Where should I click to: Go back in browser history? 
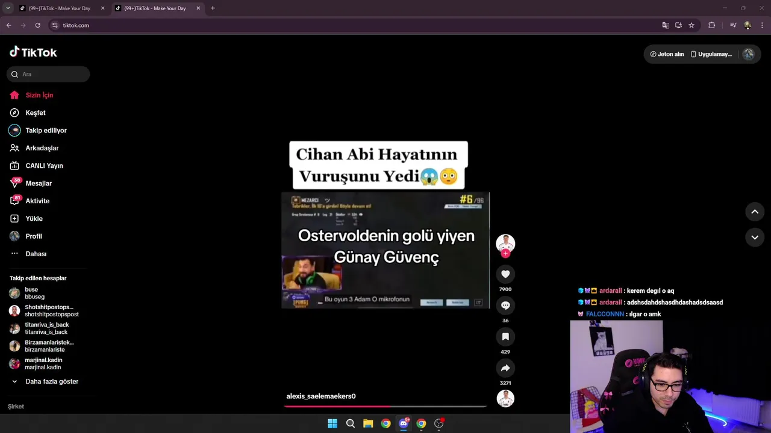click(8, 25)
